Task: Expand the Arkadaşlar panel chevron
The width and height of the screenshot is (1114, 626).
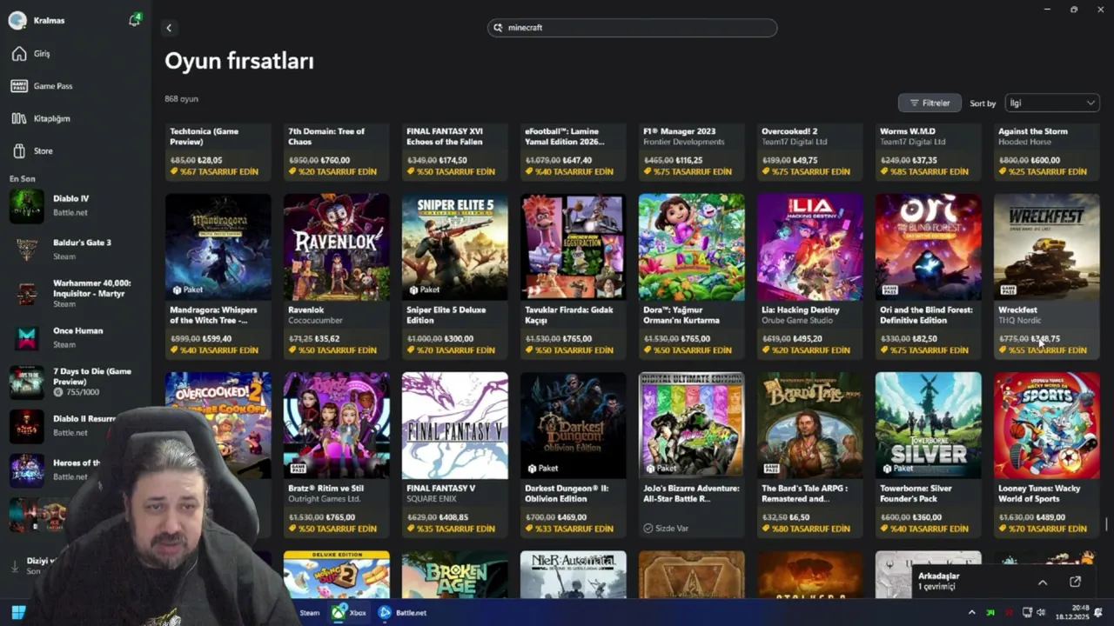Action: (1043, 582)
